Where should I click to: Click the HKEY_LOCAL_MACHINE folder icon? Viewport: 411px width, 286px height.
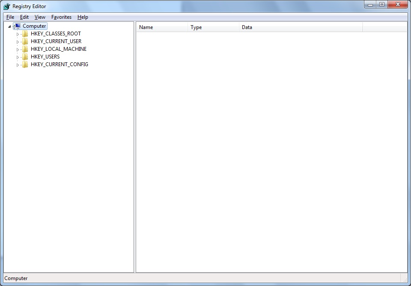pyautogui.click(x=25, y=49)
